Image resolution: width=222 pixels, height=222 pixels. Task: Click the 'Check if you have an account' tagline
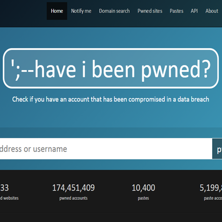pos(111,99)
